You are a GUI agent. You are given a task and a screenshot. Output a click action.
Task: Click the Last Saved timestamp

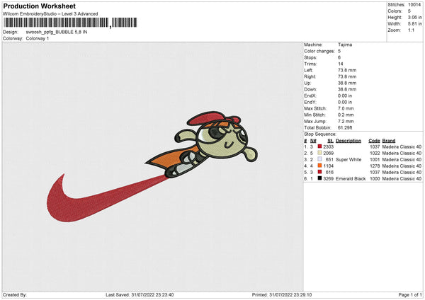[x=140, y=294]
